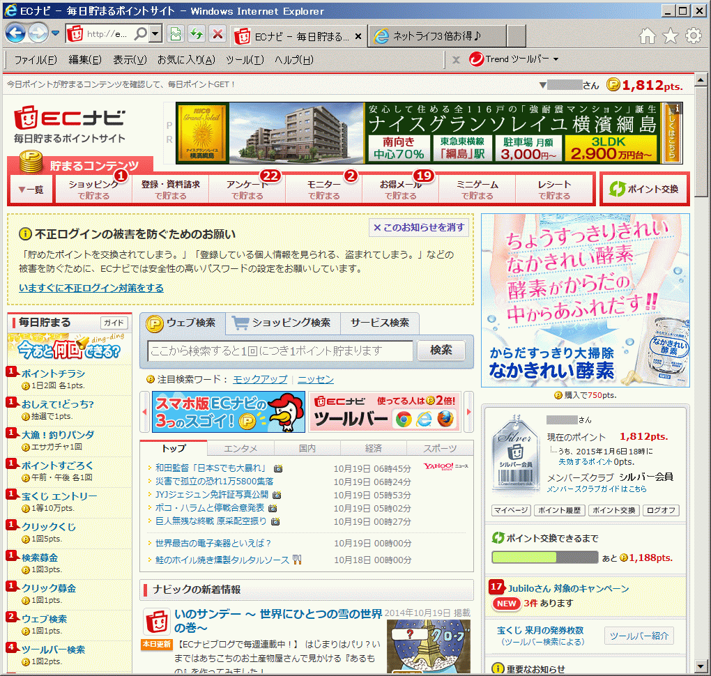Click the 検索 button

pos(441,350)
